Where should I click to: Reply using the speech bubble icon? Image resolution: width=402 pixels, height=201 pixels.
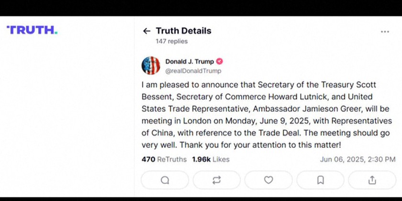(x=165, y=180)
